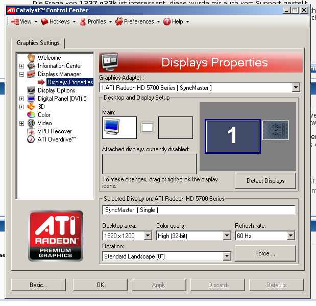This screenshot has width=316, height=306.
Task: Select Welcome in the tree
Action: pyautogui.click(x=49, y=58)
